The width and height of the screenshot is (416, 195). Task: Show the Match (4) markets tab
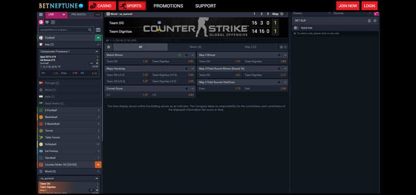point(196,47)
